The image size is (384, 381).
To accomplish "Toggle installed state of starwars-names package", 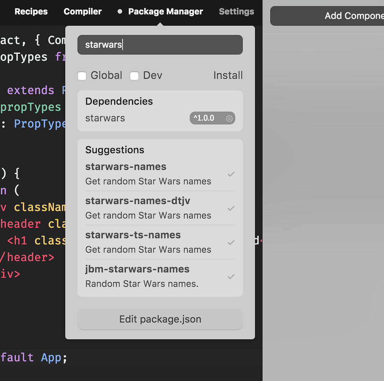I will [231, 174].
